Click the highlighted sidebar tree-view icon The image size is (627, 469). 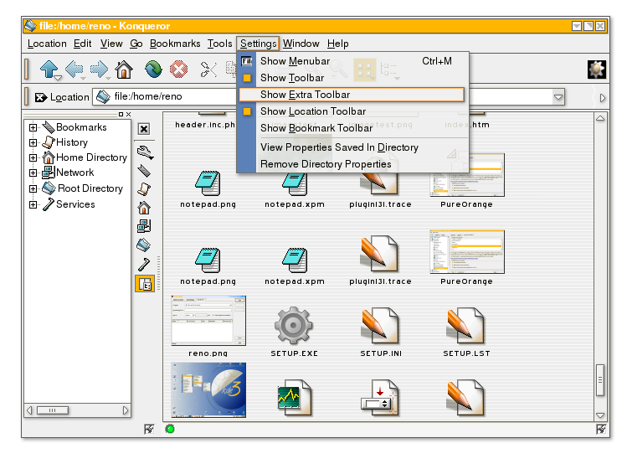tap(144, 284)
